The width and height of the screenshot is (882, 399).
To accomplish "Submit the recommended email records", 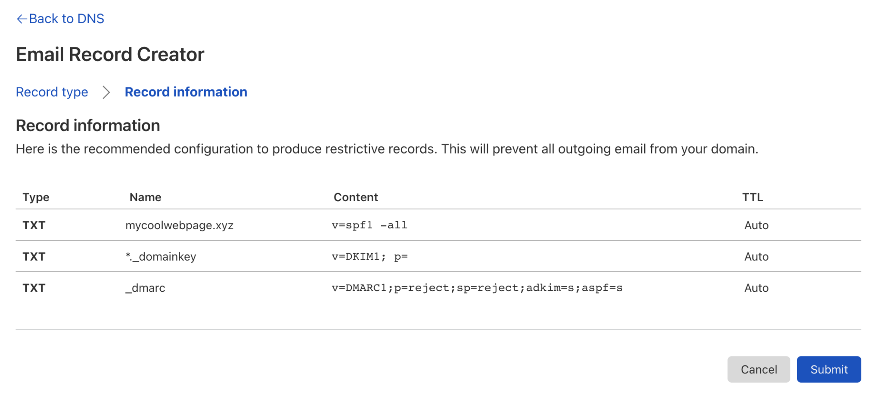I will [x=829, y=369].
